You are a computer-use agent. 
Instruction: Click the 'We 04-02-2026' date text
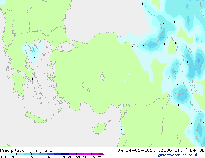coord(136,150)
